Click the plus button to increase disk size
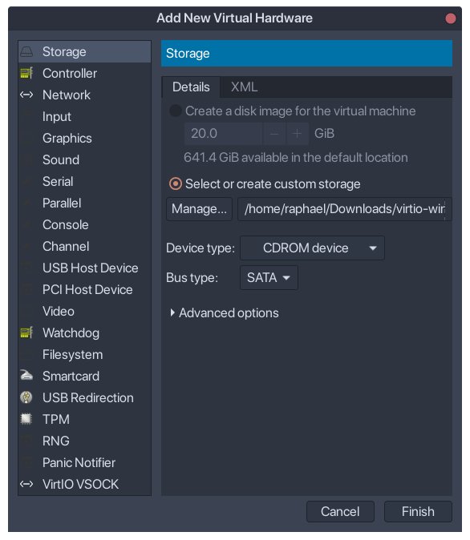This screenshot has height=540, width=470. tap(297, 133)
